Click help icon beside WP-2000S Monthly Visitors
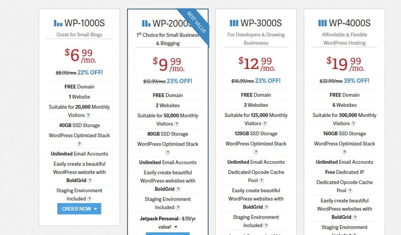 [177, 124]
